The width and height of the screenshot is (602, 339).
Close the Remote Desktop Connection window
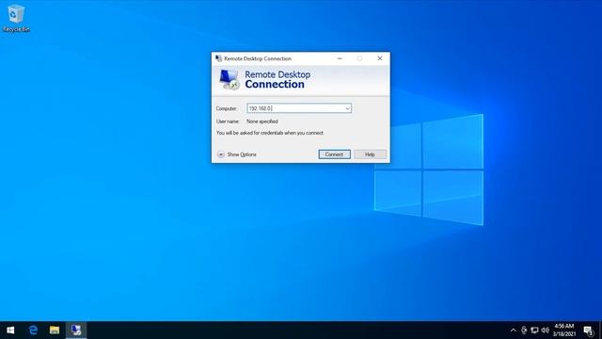point(380,58)
